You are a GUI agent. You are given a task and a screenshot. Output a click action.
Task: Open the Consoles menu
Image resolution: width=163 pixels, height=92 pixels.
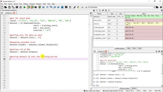point(32,4)
